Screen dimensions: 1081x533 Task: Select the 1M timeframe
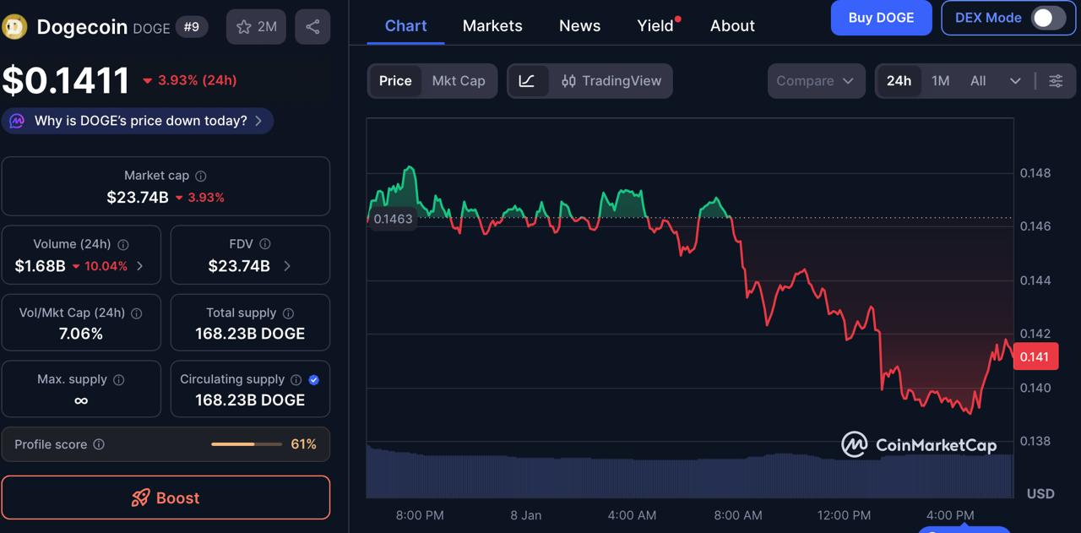tap(940, 80)
